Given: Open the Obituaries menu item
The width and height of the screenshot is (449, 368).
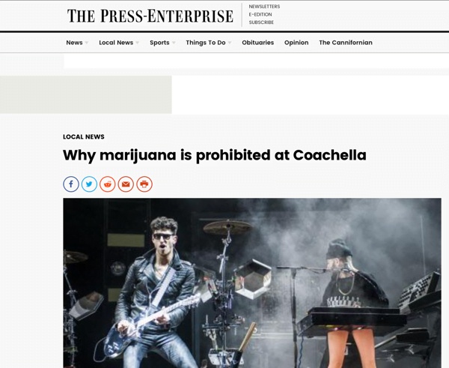Looking at the screenshot, I should [x=257, y=43].
